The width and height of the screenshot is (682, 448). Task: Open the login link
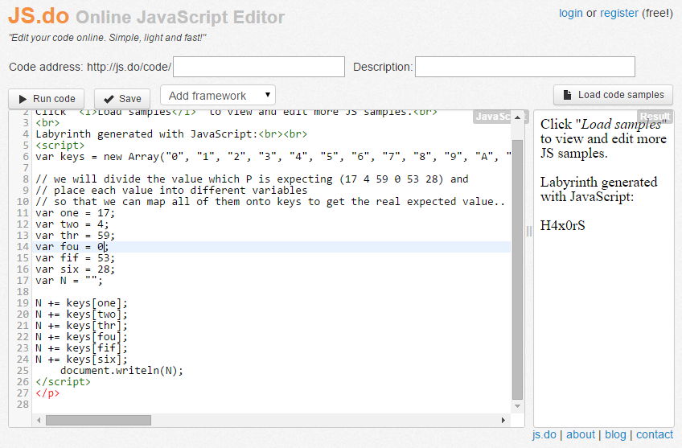pyautogui.click(x=571, y=13)
